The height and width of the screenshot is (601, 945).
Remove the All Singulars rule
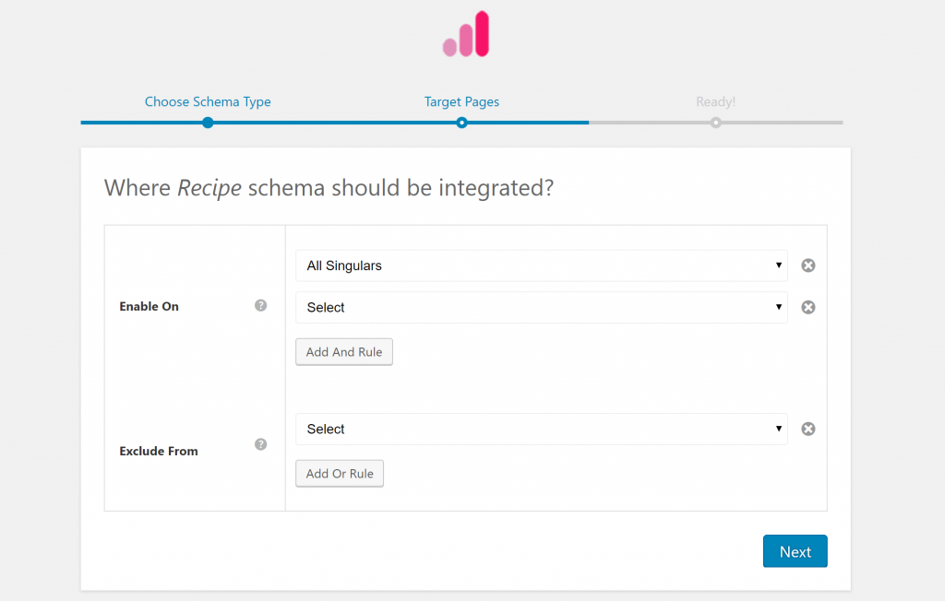point(807,265)
